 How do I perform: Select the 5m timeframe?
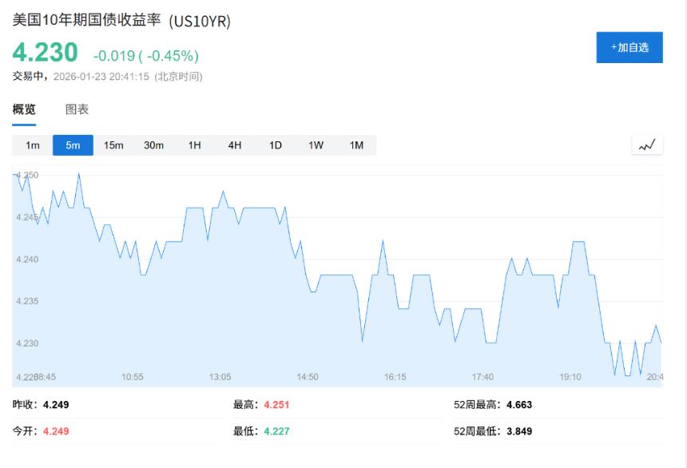pos(73,145)
